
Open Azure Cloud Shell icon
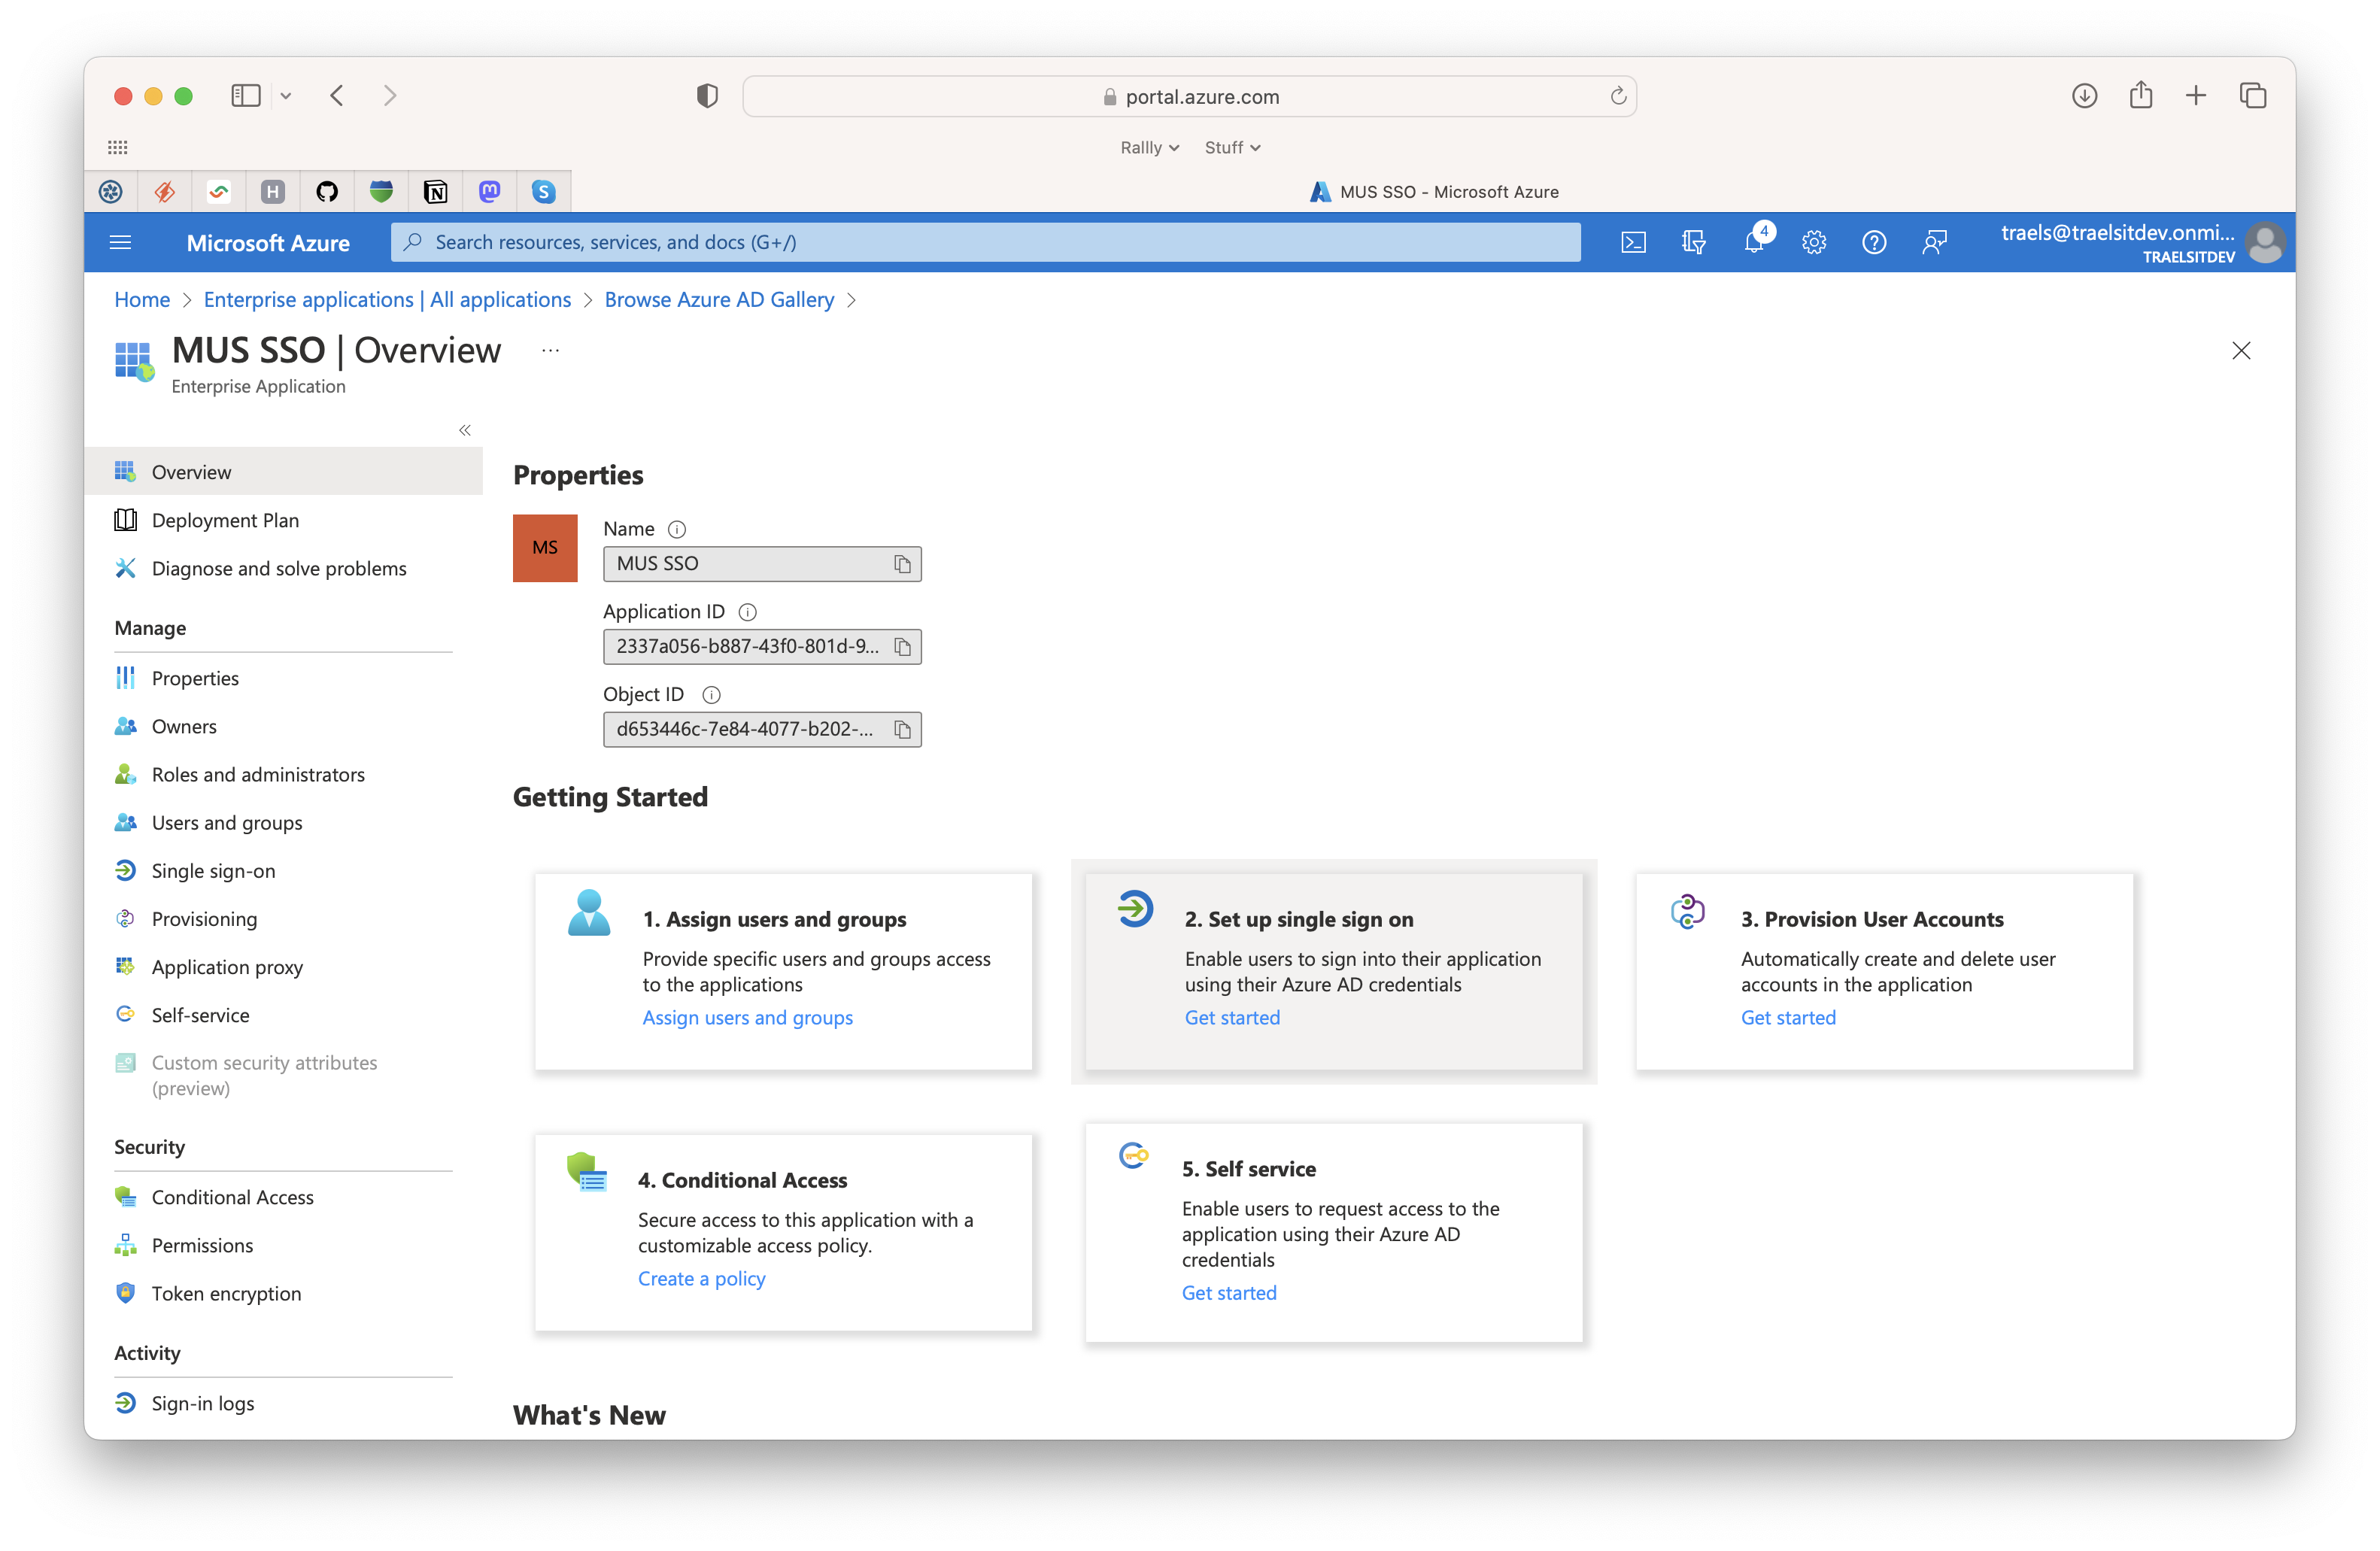pos(1633,242)
